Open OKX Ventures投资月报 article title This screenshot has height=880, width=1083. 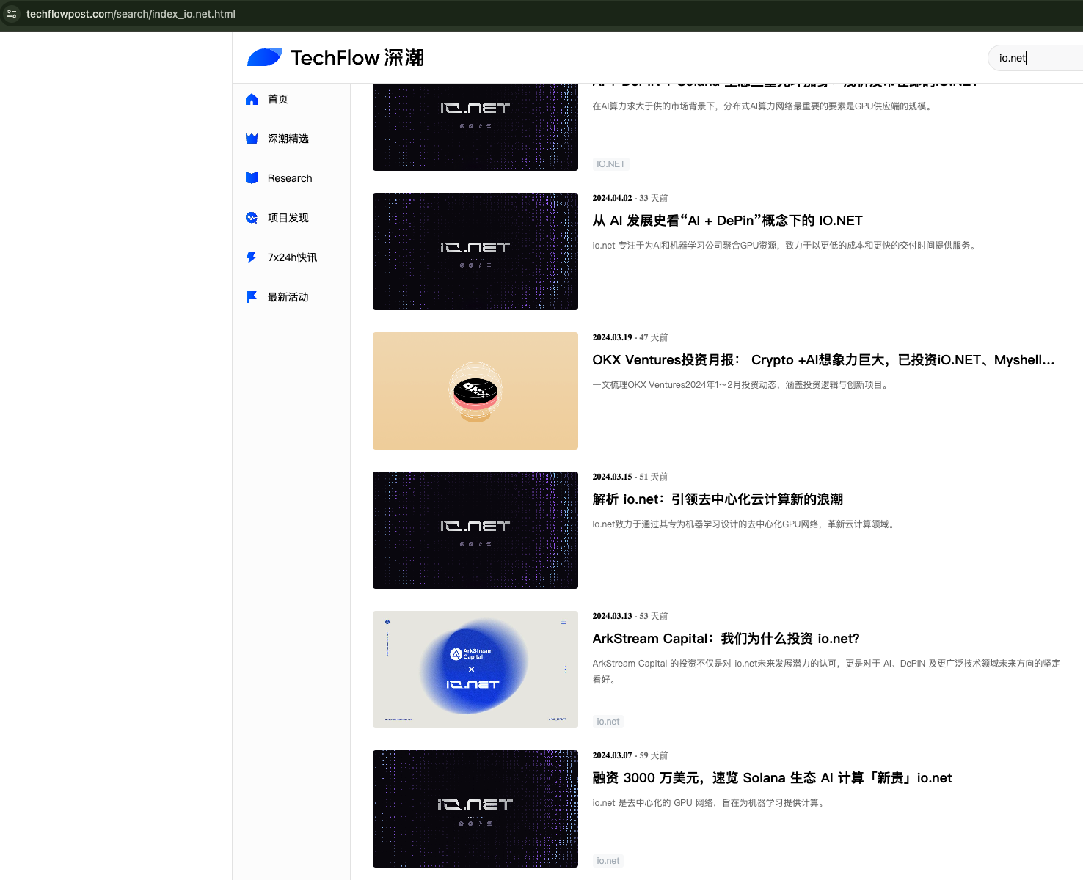[x=823, y=360]
